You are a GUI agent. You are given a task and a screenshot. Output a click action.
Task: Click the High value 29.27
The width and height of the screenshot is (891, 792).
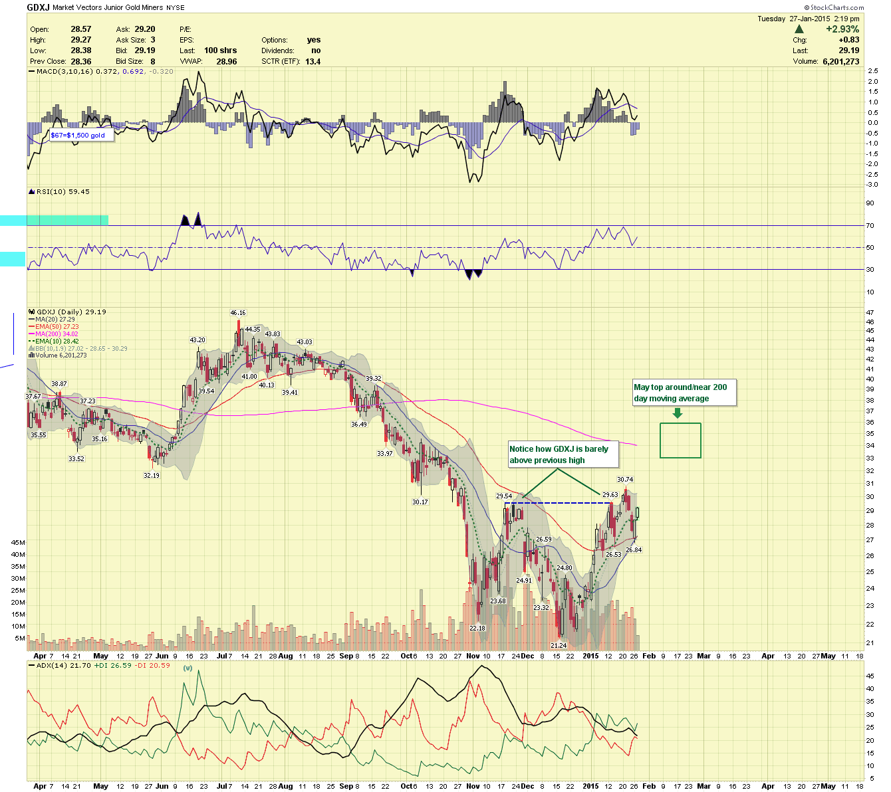(81, 40)
